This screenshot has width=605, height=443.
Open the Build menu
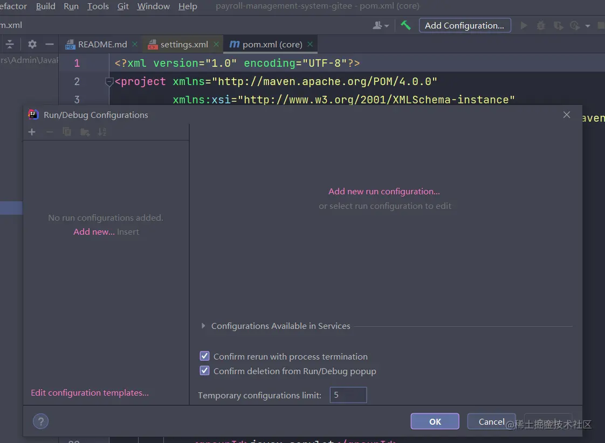(x=45, y=6)
